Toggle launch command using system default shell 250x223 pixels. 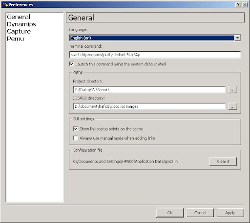(x=71, y=64)
